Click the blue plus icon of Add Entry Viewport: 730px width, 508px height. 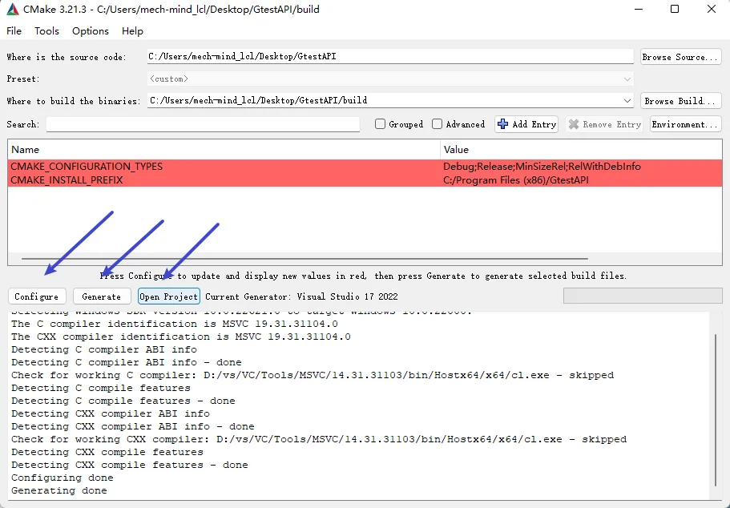pos(502,124)
